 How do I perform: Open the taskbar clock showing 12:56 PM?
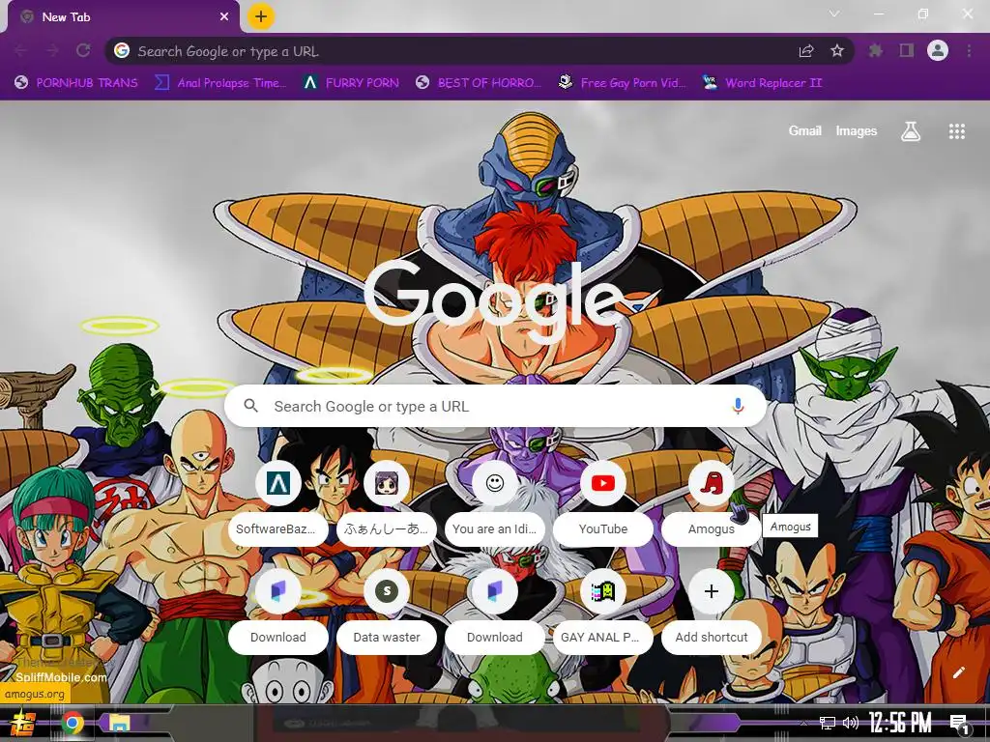point(900,723)
